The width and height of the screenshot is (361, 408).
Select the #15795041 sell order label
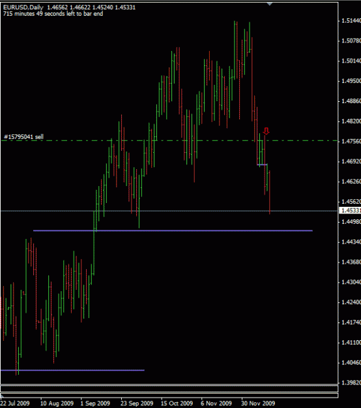point(23,137)
